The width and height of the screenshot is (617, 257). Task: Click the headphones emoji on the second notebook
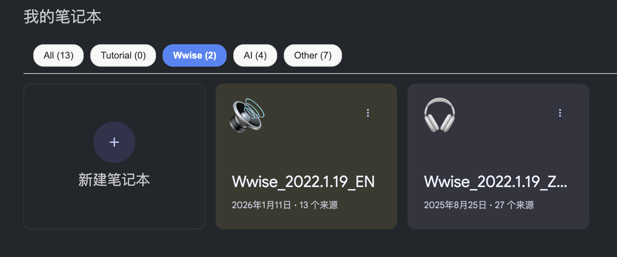(439, 115)
